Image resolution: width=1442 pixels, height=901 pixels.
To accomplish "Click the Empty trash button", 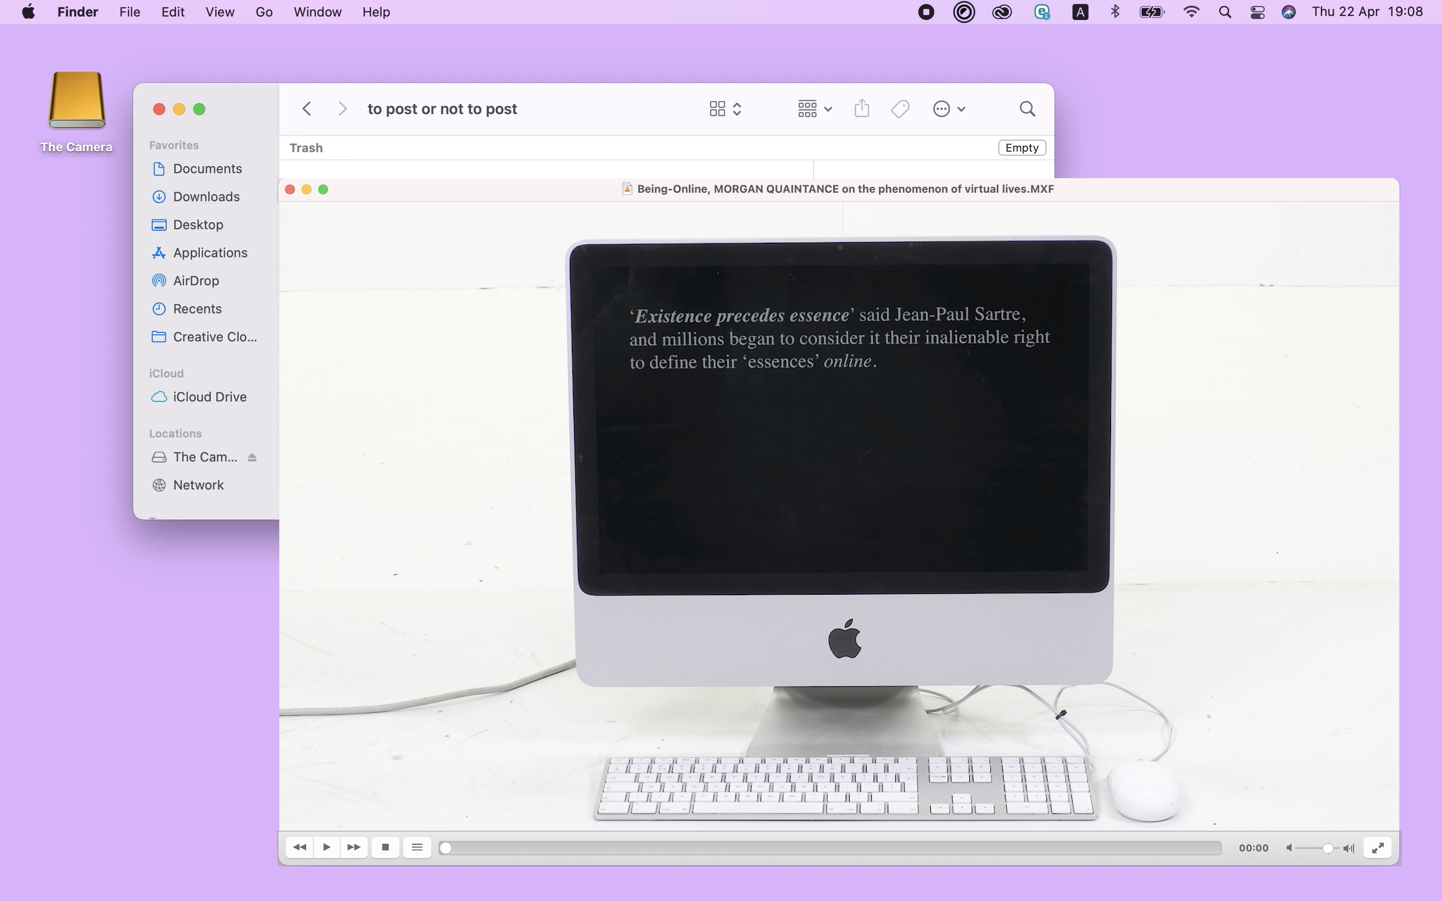I will coord(1022,148).
